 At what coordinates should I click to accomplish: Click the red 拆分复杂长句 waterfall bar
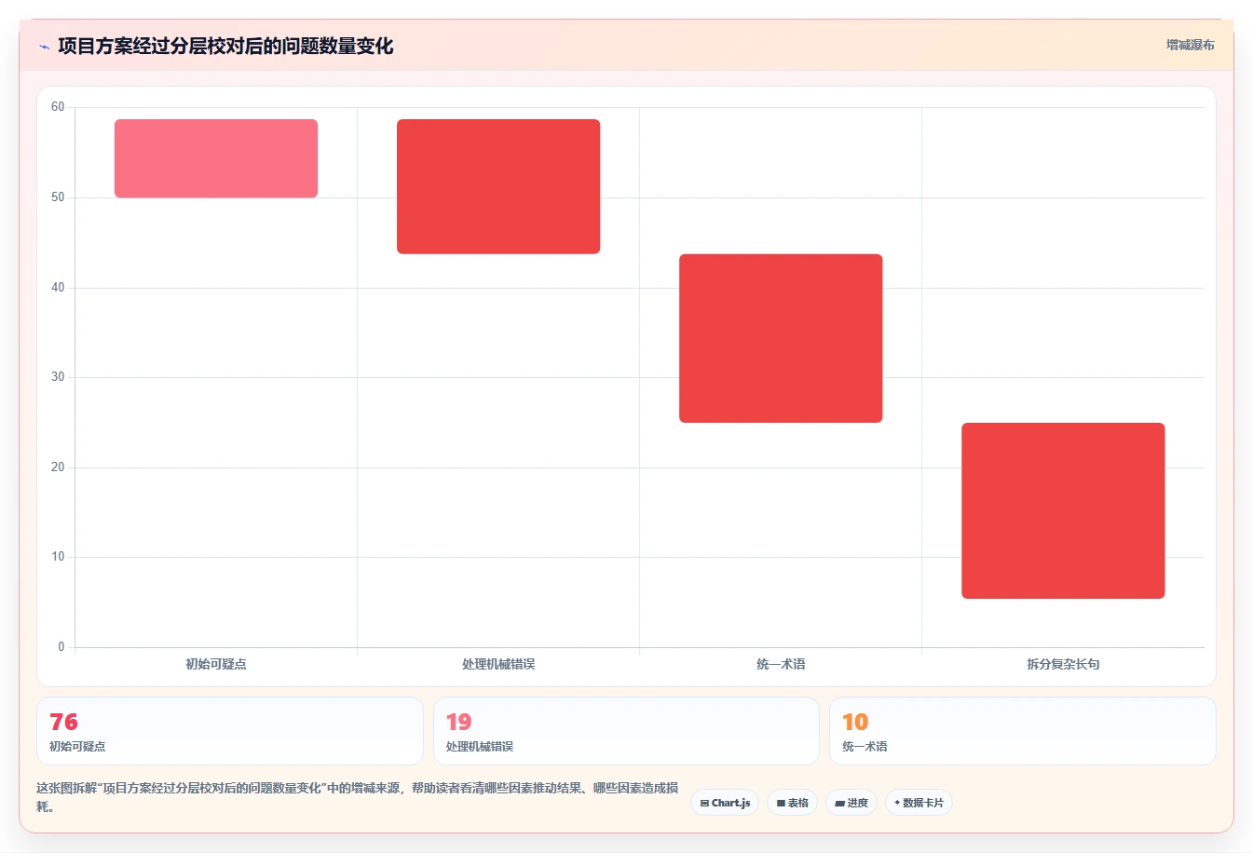click(1063, 510)
